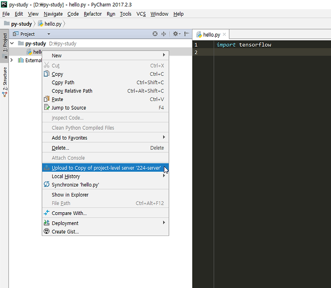Choose Compare With... entry
This screenshot has width=331, height=288.
click(105, 213)
